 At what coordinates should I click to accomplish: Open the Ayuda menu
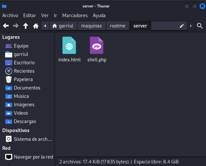(x=99, y=16)
